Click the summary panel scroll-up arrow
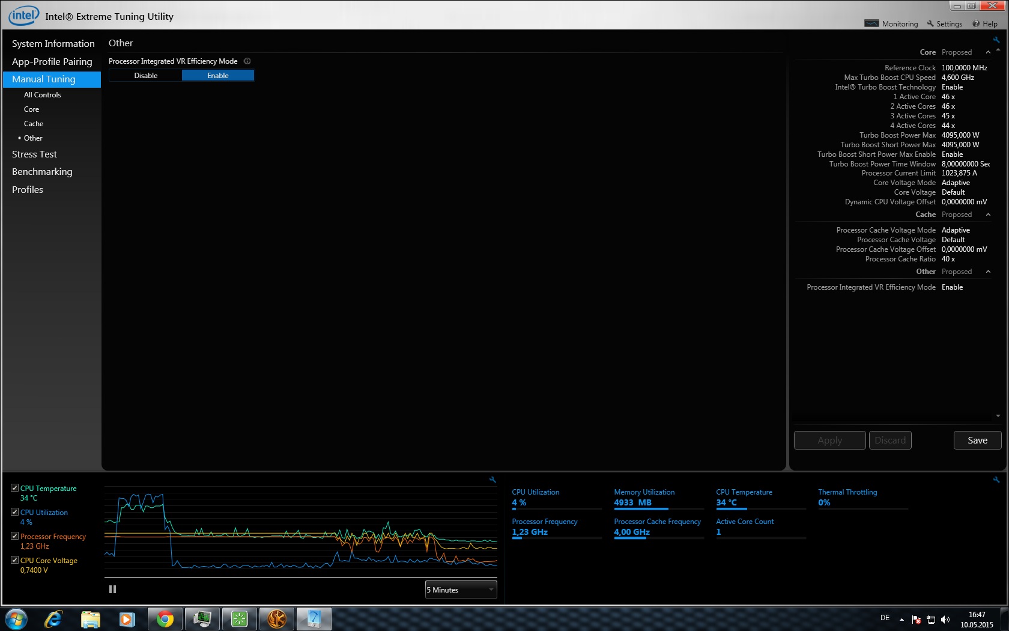 click(998, 50)
